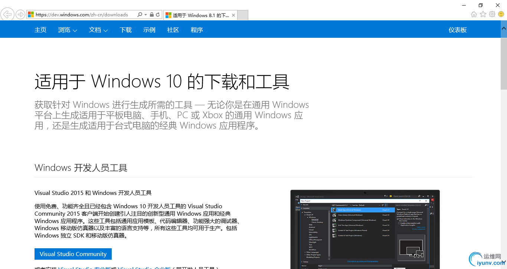
Task: Open 社区 in the site navigation
Action: (173, 30)
